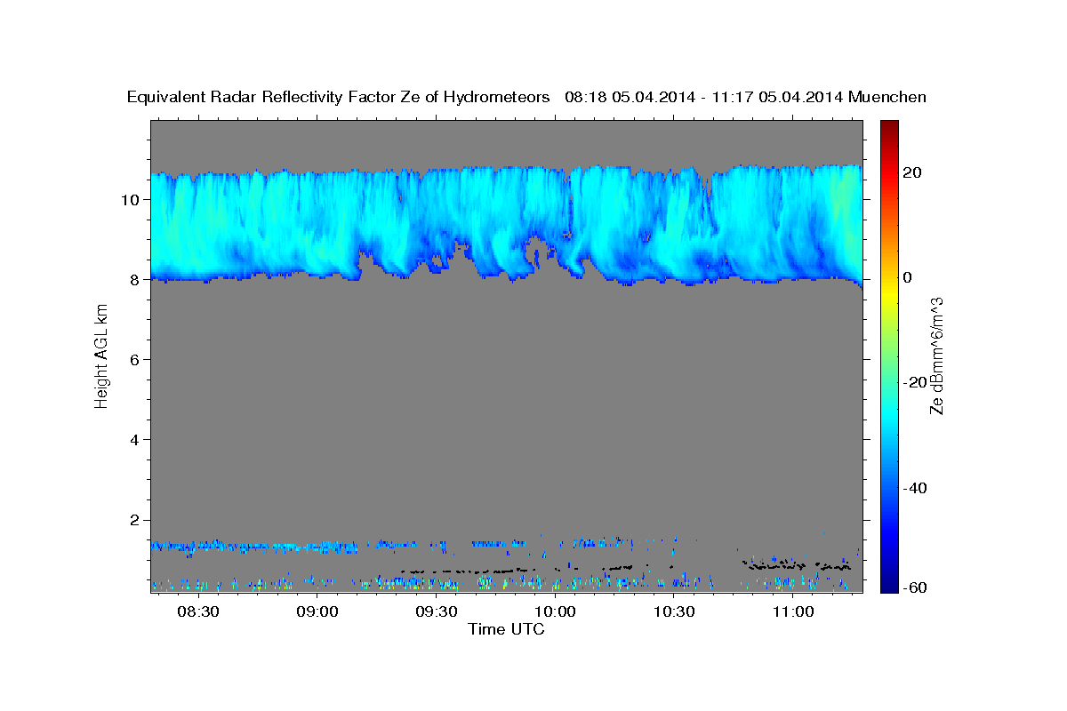Click the height tick label '2'
The height and width of the screenshot is (711, 1067).
click(x=136, y=520)
